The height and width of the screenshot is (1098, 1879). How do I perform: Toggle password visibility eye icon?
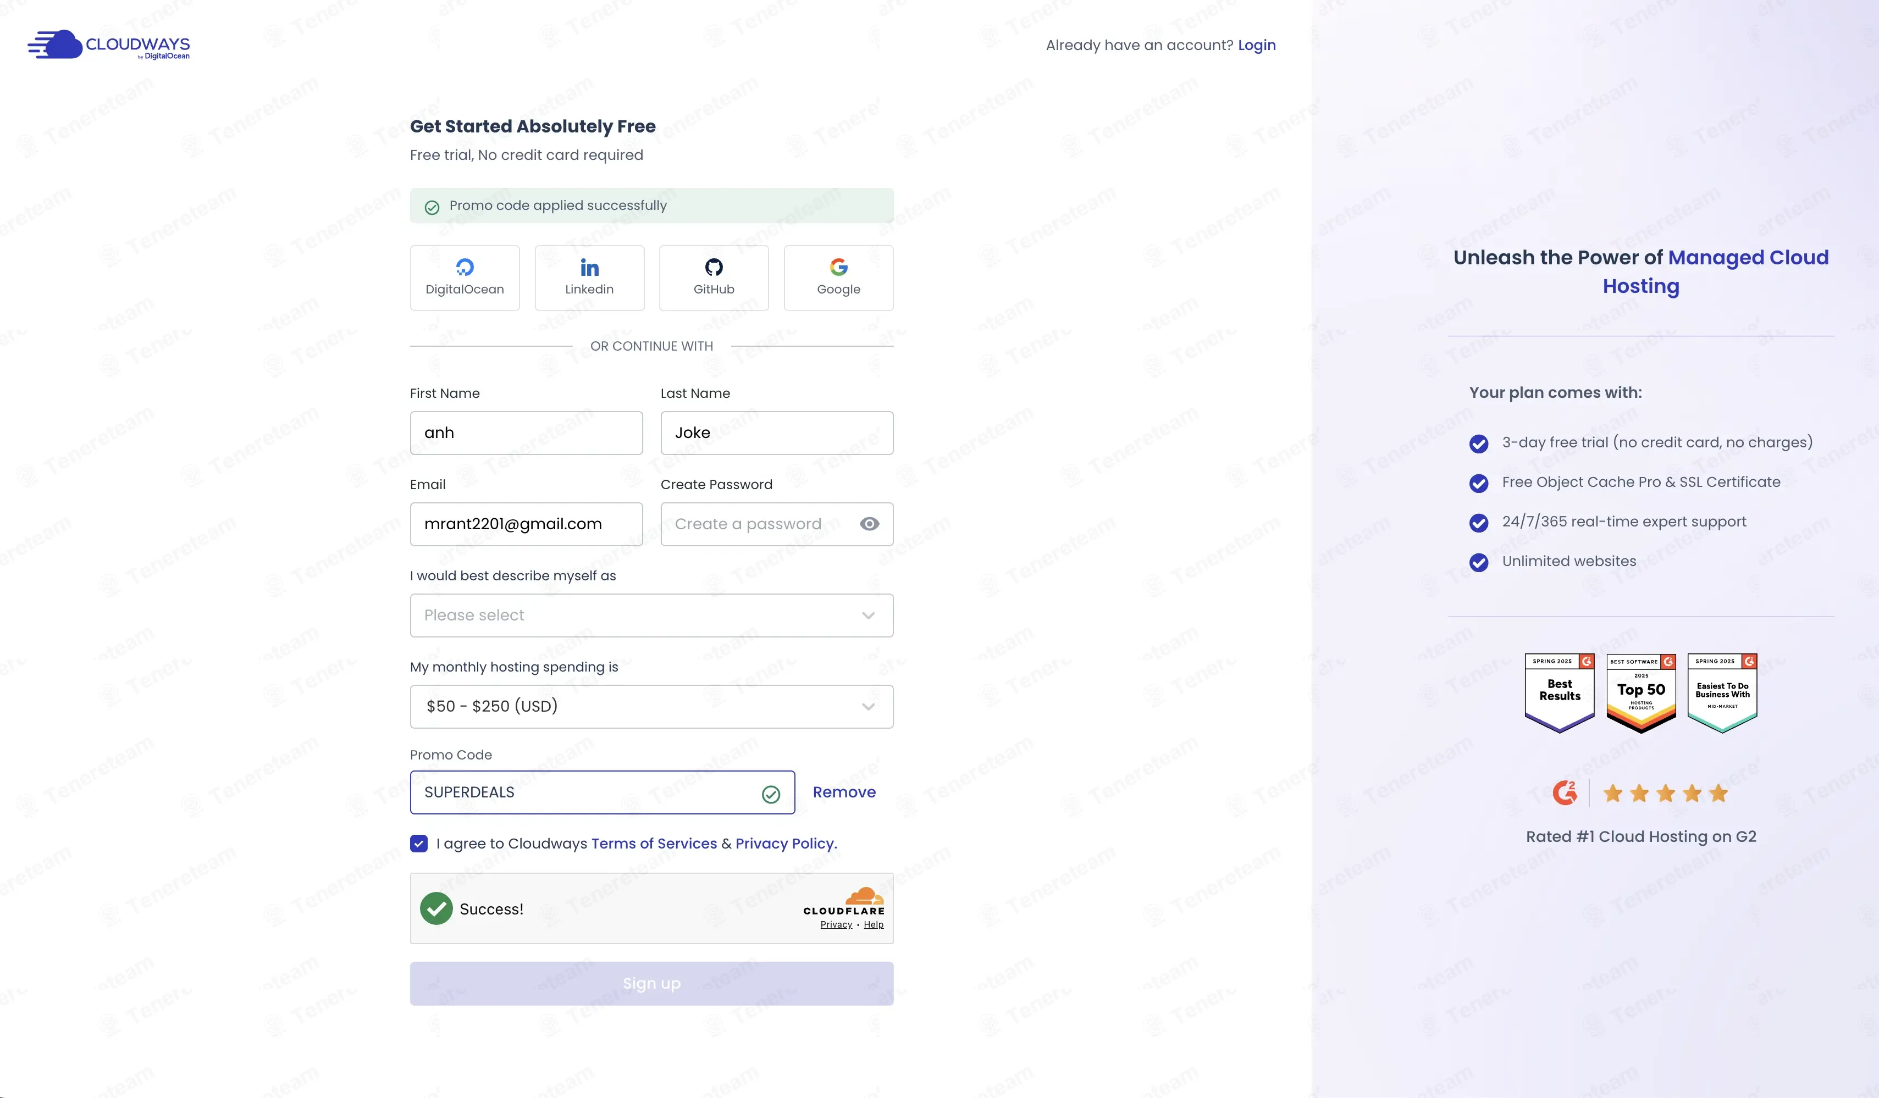(x=869, y=524)
